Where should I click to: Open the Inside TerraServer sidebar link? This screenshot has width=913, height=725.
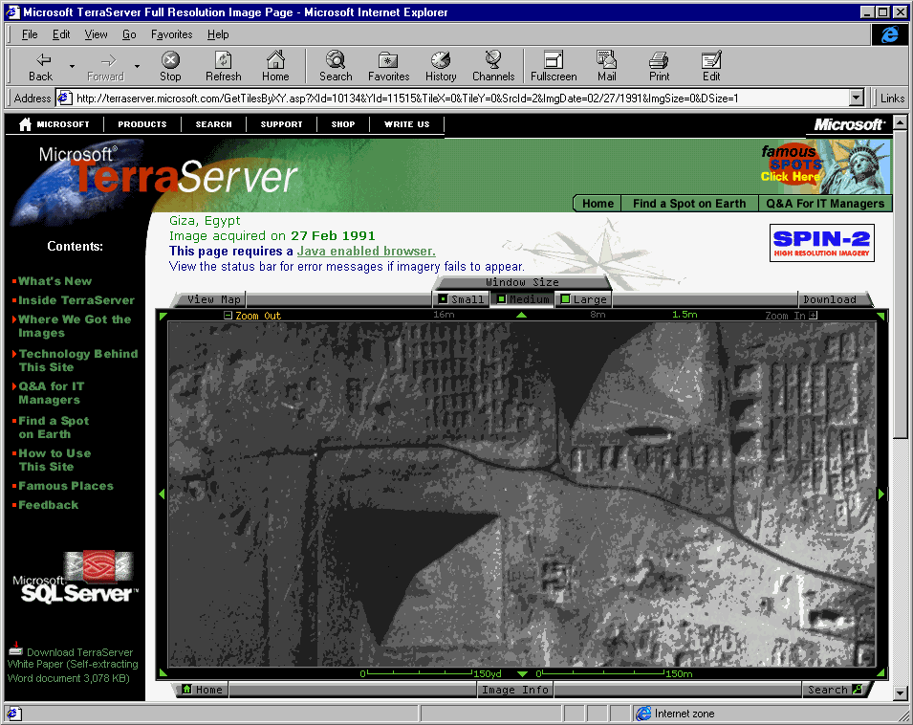[x=76, y=300]
